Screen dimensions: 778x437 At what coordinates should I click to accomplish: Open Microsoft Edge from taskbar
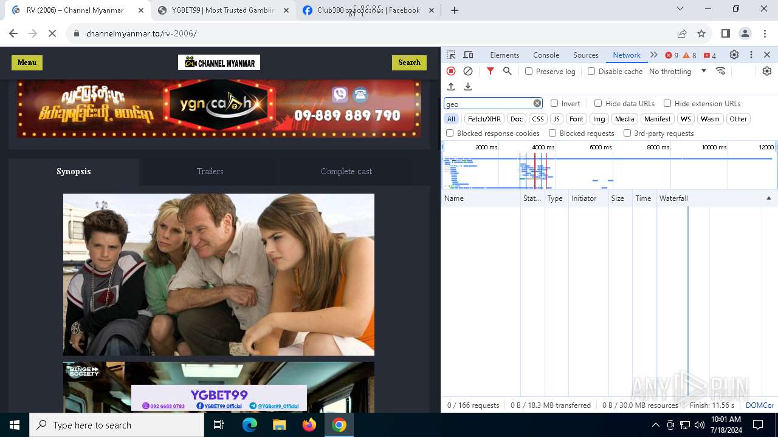250,425
